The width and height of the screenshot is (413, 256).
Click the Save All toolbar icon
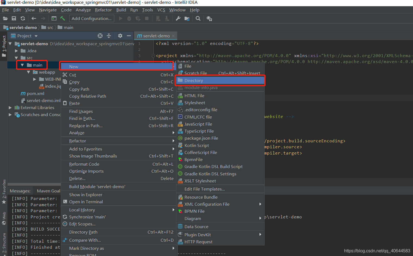[x=14, y=18]
